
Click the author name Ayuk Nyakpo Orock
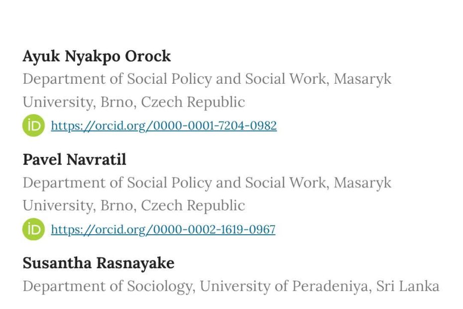[x=97, y=56]
